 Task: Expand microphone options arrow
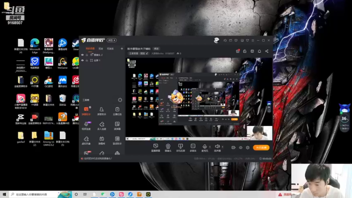coord(210,147)
